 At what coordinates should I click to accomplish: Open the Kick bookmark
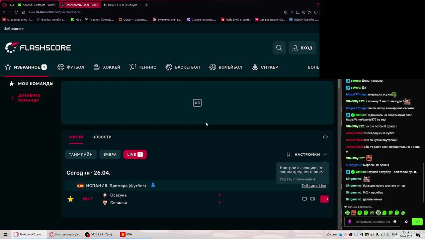pos(76,20)
